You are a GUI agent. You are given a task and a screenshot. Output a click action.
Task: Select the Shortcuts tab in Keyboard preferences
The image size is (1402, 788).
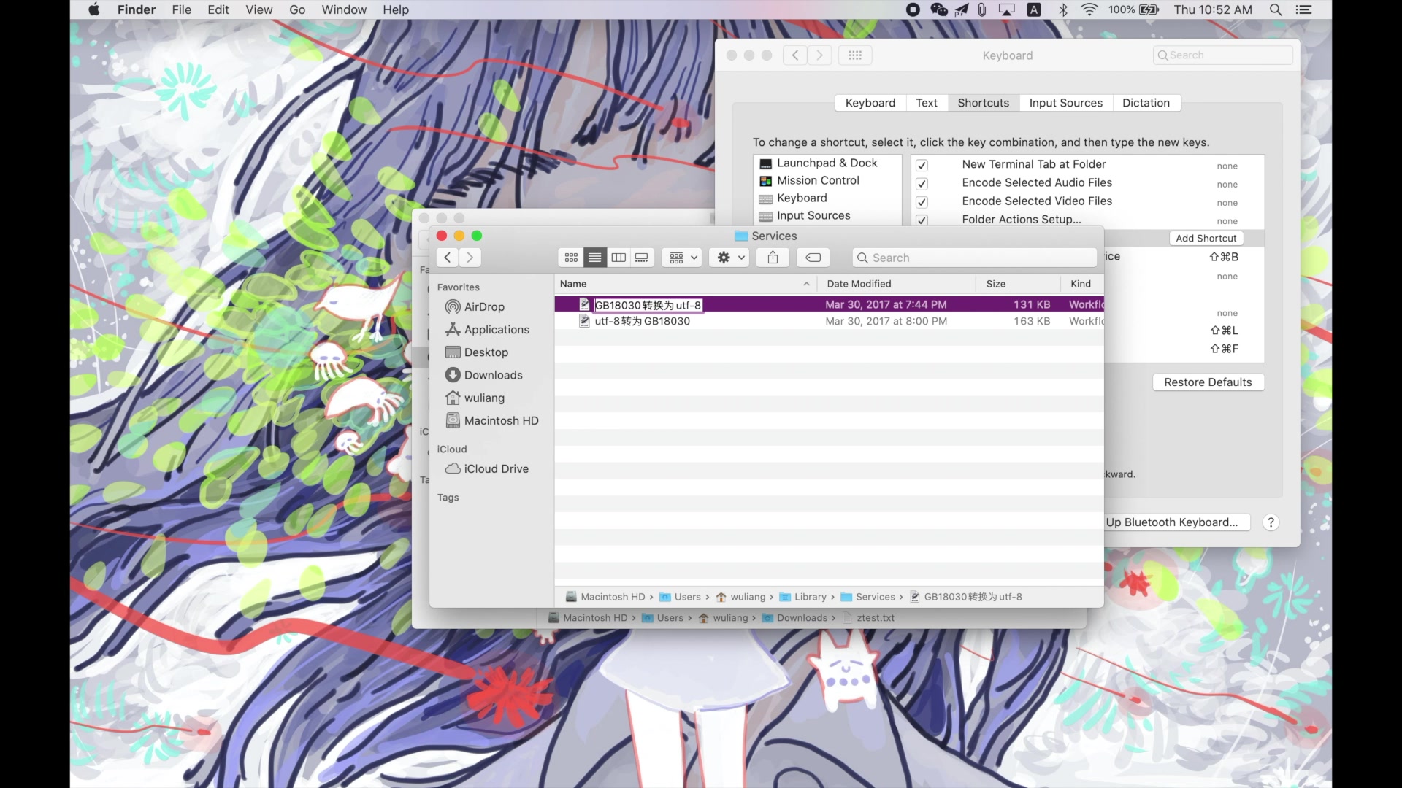pos(982,102)
